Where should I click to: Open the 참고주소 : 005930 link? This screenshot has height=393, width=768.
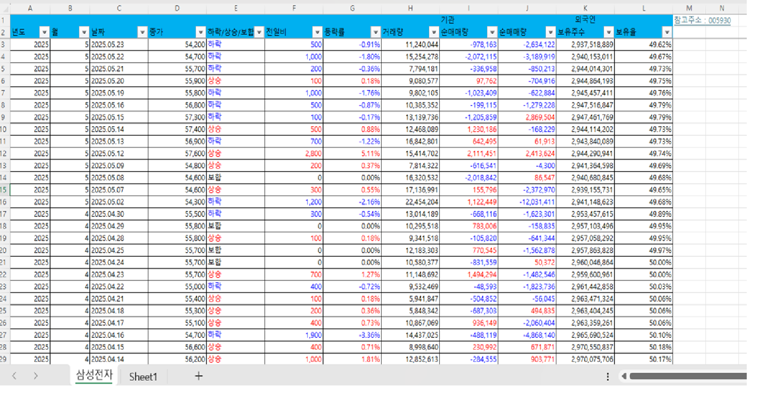point(702,20)
